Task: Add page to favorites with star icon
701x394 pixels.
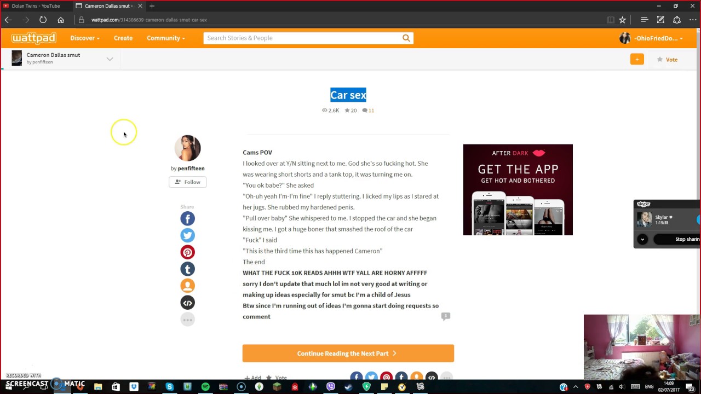Action: 623,20
